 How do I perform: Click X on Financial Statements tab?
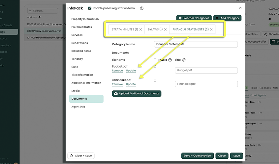click(x=211, y=30)
